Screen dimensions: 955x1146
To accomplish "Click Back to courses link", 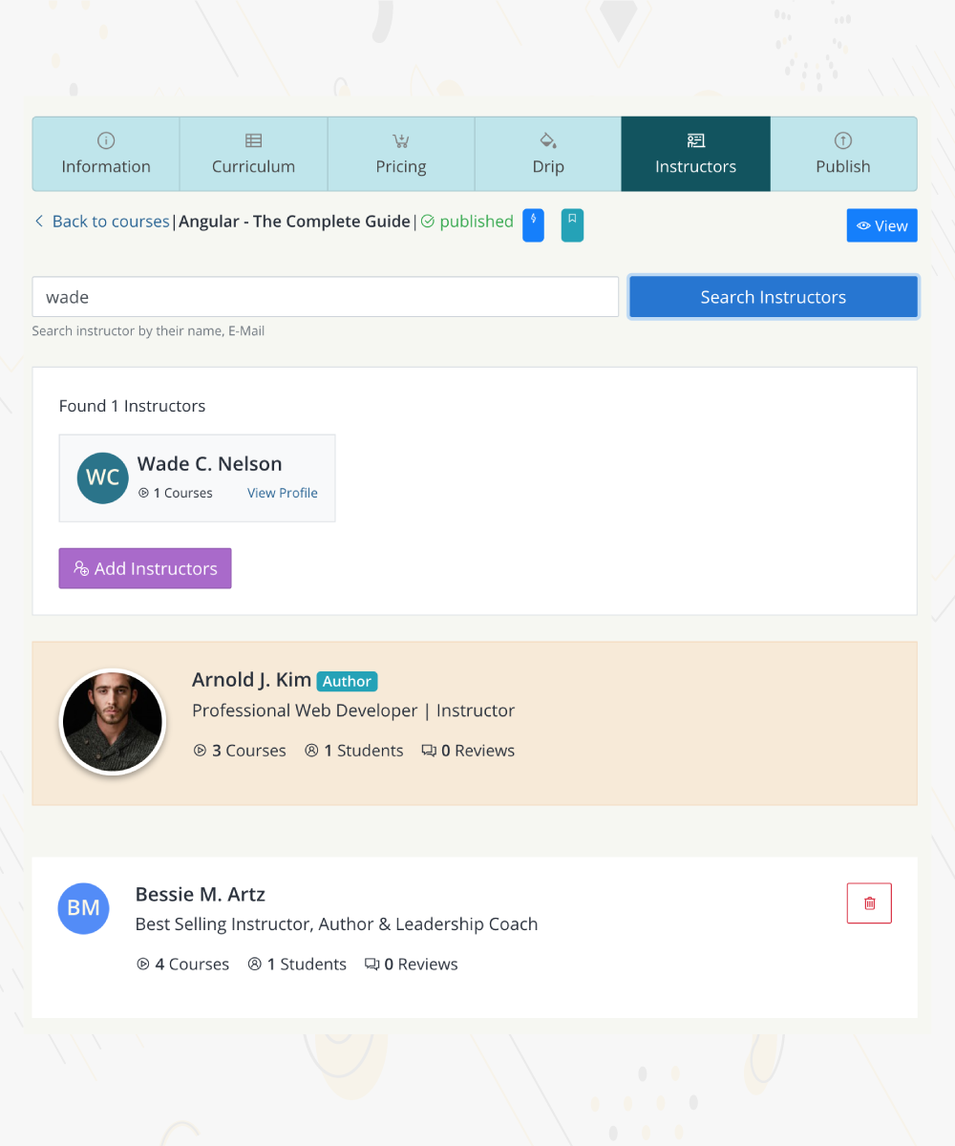I will pos(101,222).
